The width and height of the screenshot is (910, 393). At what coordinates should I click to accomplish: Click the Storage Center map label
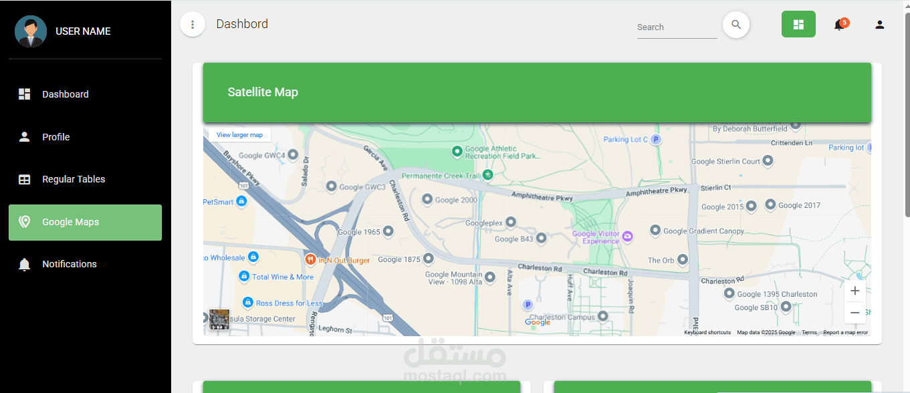click(x=263, y=319)
